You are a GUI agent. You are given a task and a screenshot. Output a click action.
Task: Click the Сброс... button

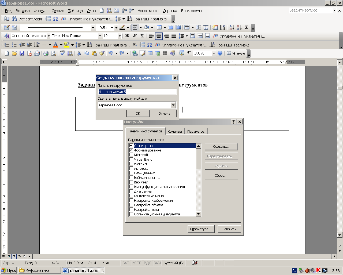click(221, 175)
